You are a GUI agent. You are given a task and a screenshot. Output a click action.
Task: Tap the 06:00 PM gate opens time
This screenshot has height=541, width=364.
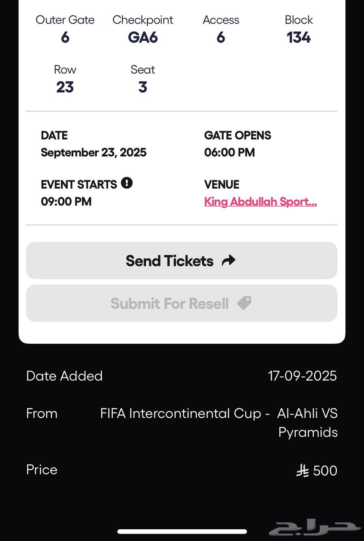click(229, 153)
